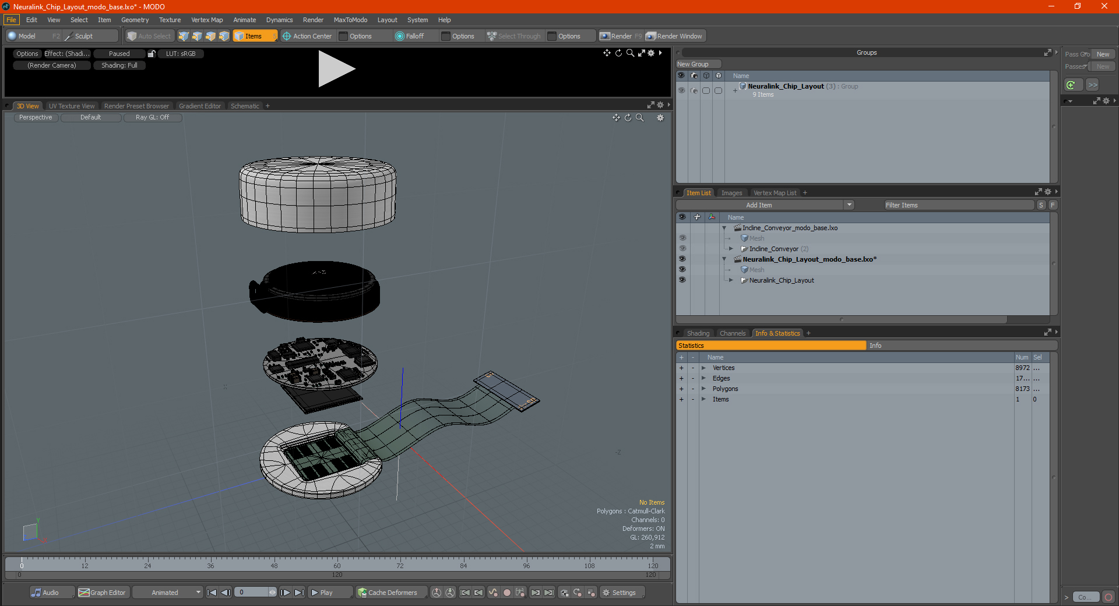The image size is (1119, 606).
Task: Open the Geometry menu
Action: point(135,20)
